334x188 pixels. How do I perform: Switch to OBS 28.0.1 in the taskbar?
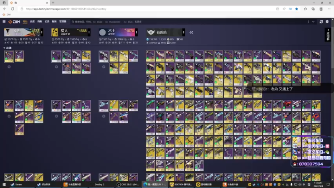coord(128,184)
